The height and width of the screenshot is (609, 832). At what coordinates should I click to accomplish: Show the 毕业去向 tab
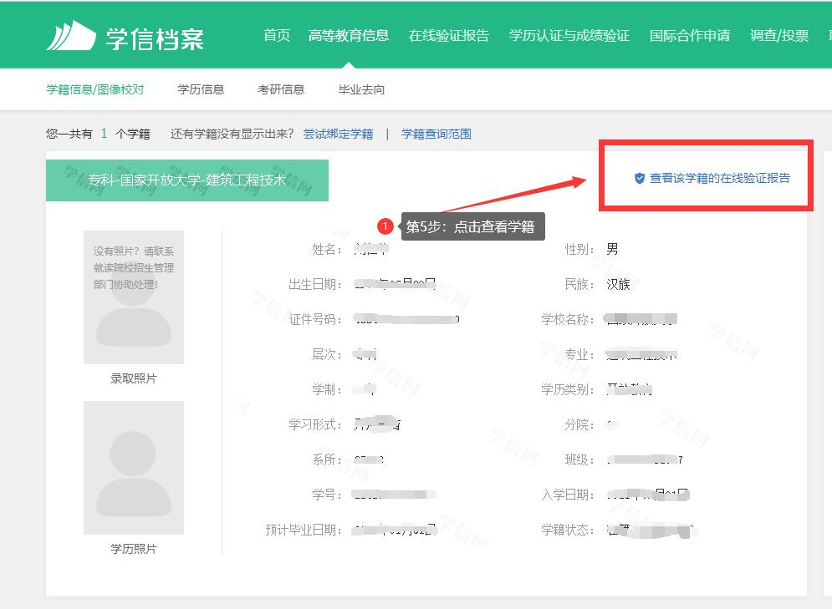click(361, 89)
